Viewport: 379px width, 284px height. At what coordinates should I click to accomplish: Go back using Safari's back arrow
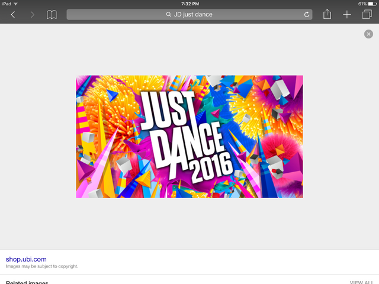(13, 15)
